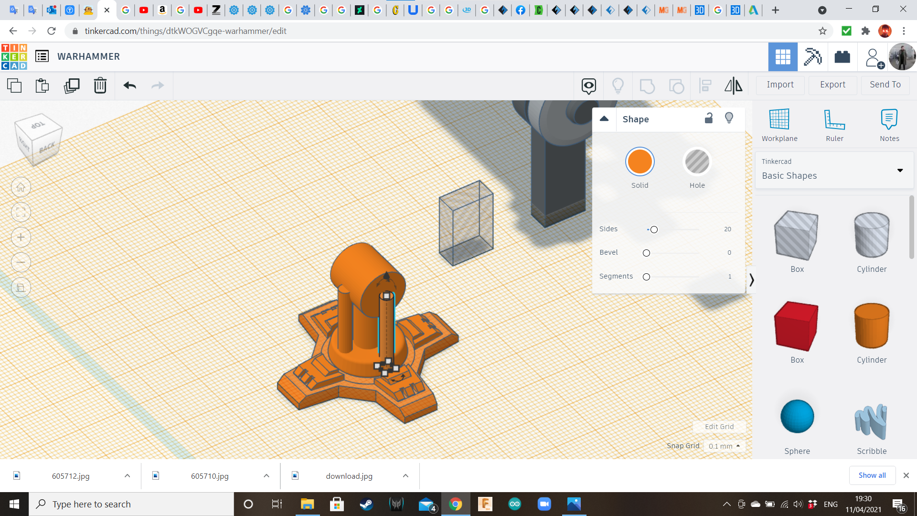Click the Undo arrow
Screen dimensions: 917x516
129,86
